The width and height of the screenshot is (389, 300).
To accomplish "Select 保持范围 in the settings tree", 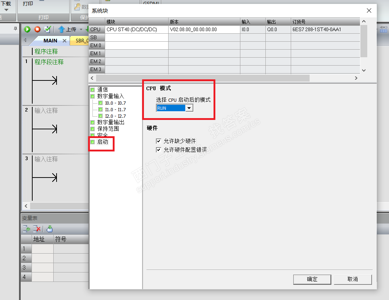I will 108,129.
